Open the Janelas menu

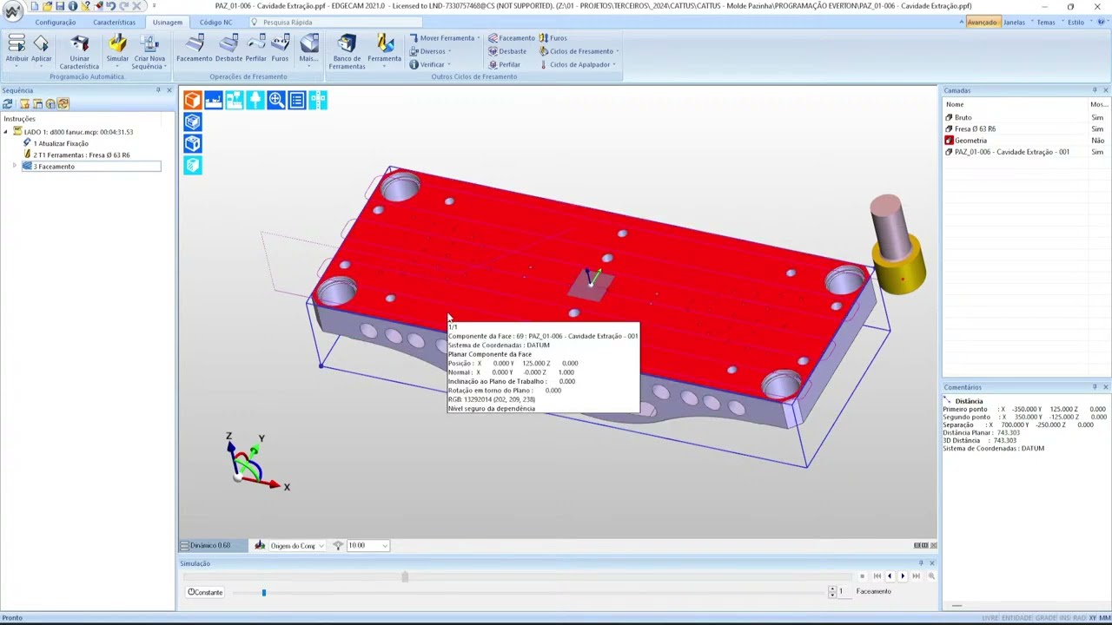click(1014, 22)
